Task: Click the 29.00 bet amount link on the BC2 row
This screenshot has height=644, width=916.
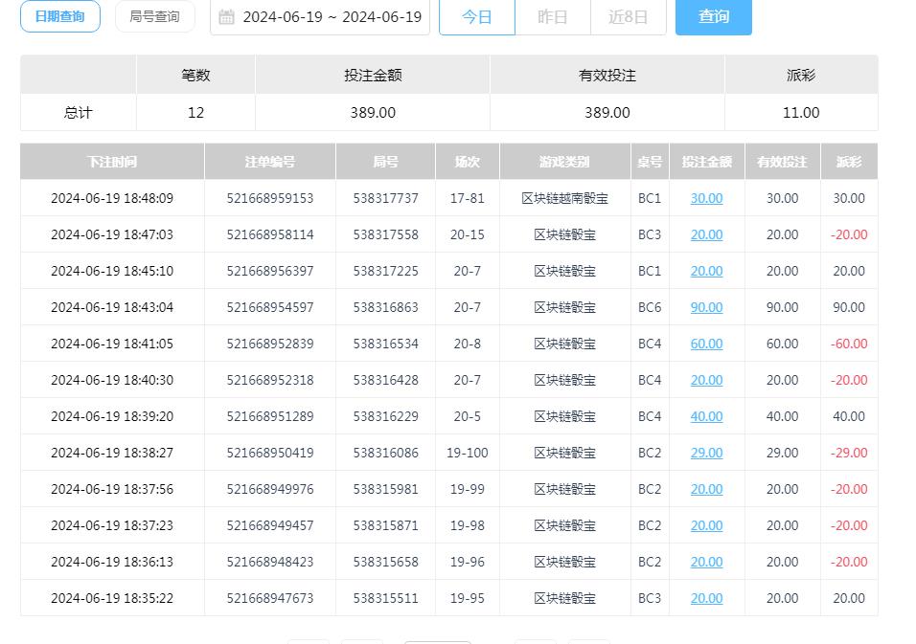Action: 706,453
